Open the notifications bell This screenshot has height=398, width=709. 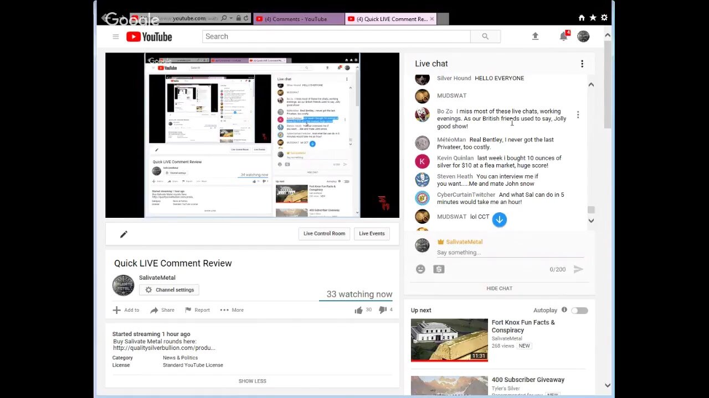pyautogui.click(x=563, y=36)
